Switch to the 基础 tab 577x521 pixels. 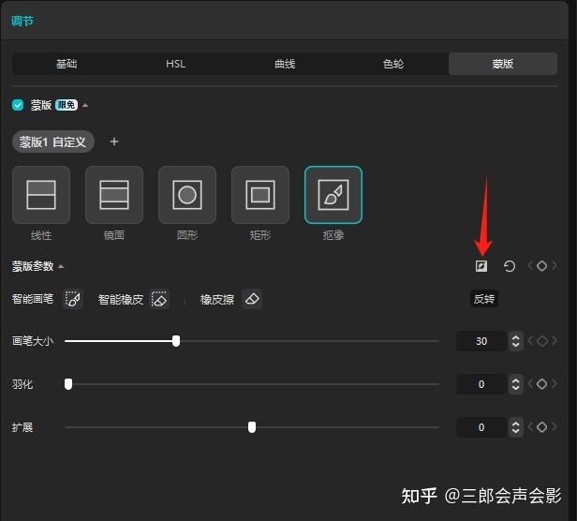coord(67,64)
